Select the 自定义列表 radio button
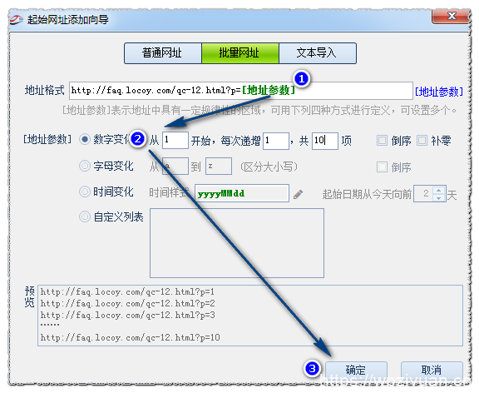The height and width of the screenshot is (393, 479). [85, 216]
